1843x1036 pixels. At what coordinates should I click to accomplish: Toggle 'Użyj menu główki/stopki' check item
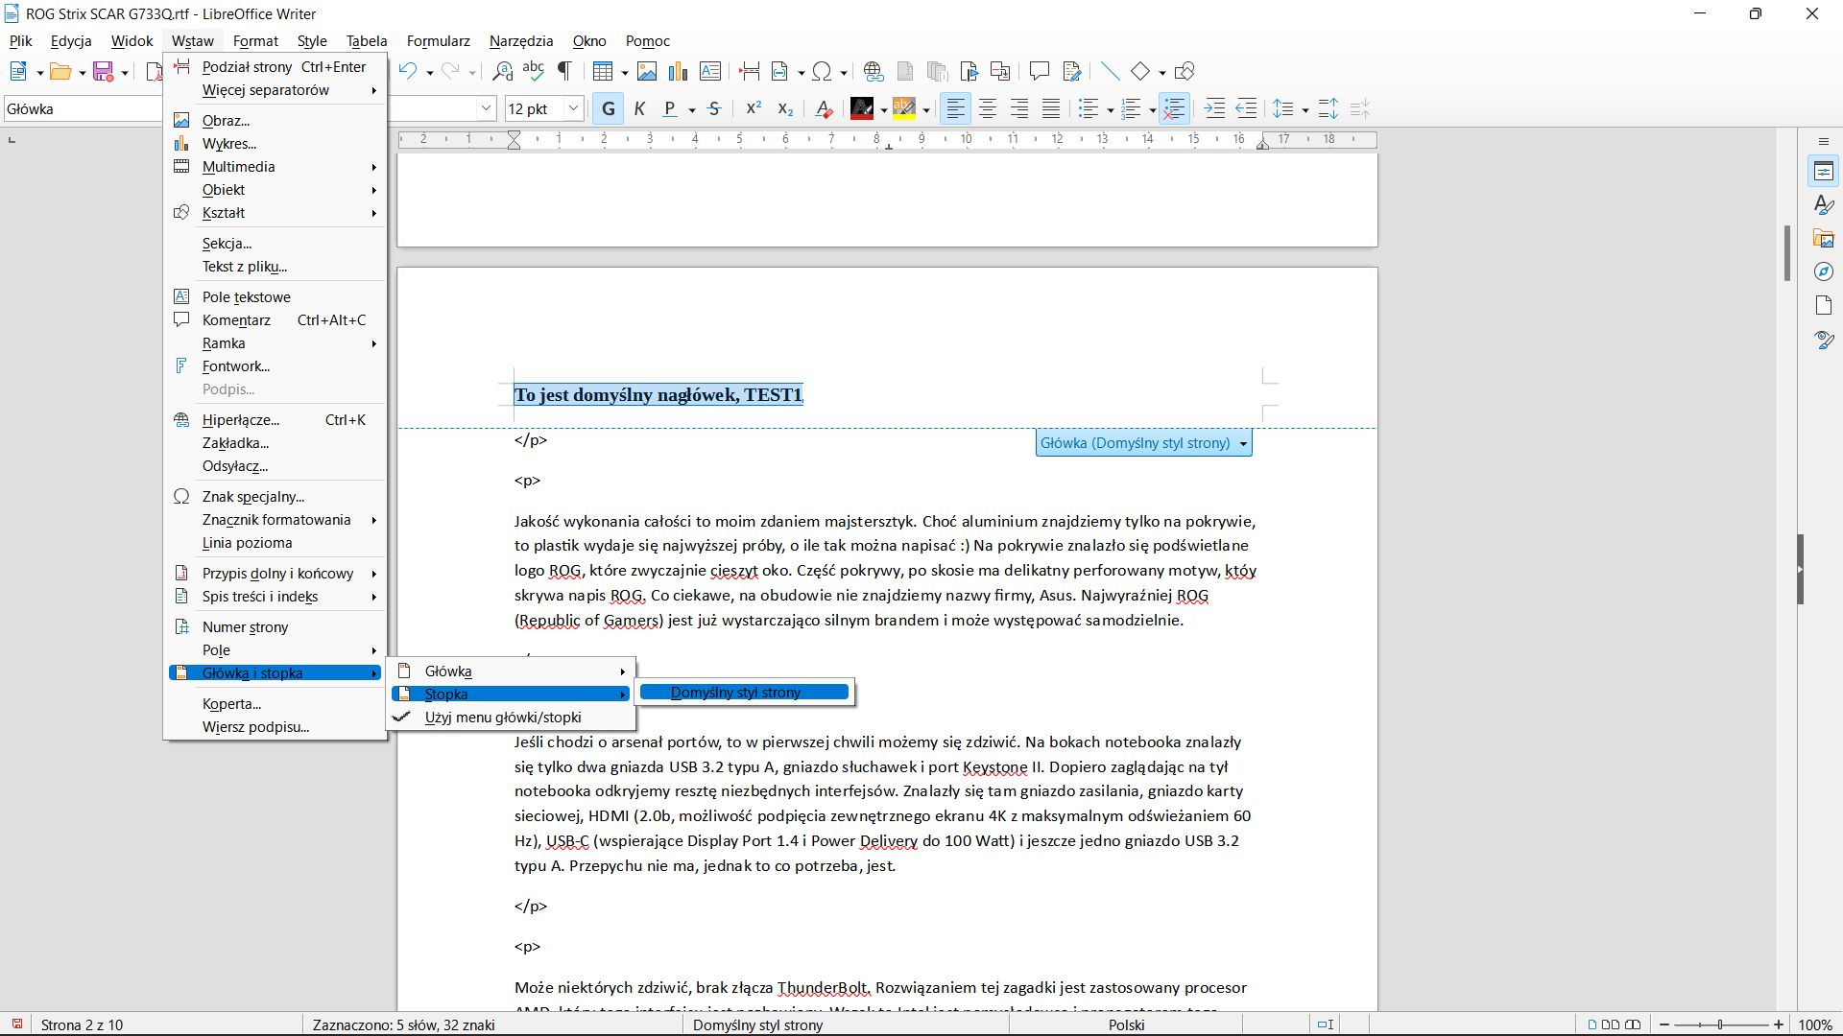click(x=503, y=718)
